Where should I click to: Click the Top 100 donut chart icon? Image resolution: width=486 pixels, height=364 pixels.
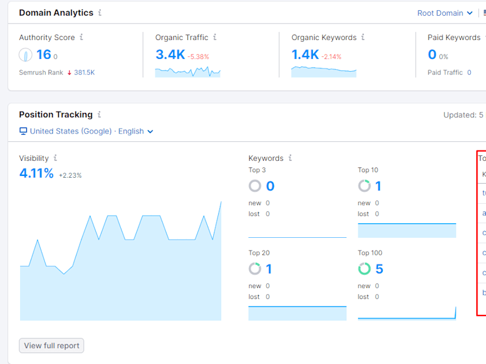364,269
